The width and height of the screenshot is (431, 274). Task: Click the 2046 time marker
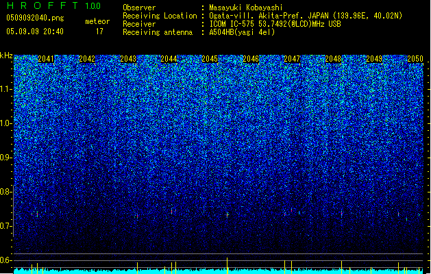(x=251, y=59)
